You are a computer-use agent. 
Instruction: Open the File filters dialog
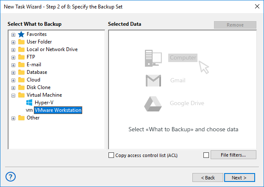(233, 155)
